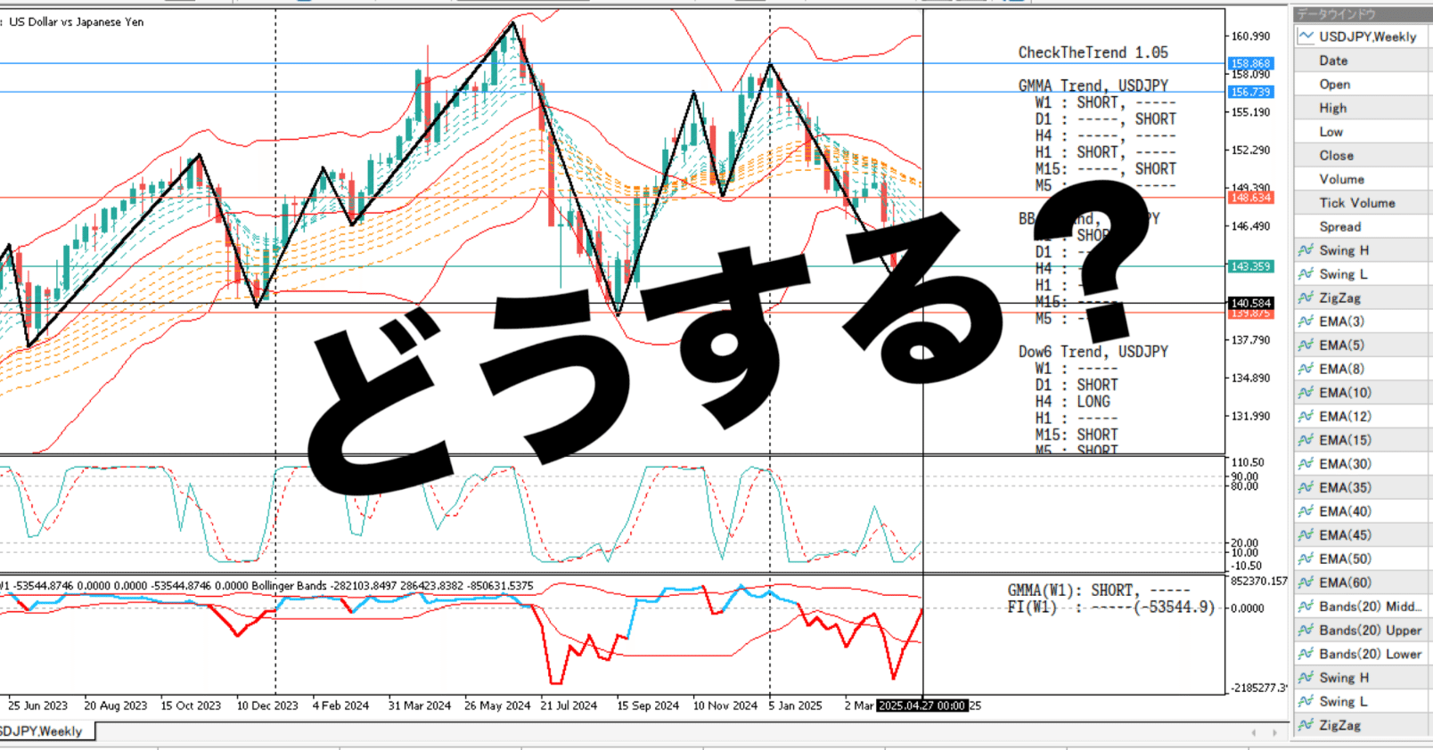The width and height of the screenshot is (1433, 750).
Task: Select the Close row in data window
Action: 1362,155
